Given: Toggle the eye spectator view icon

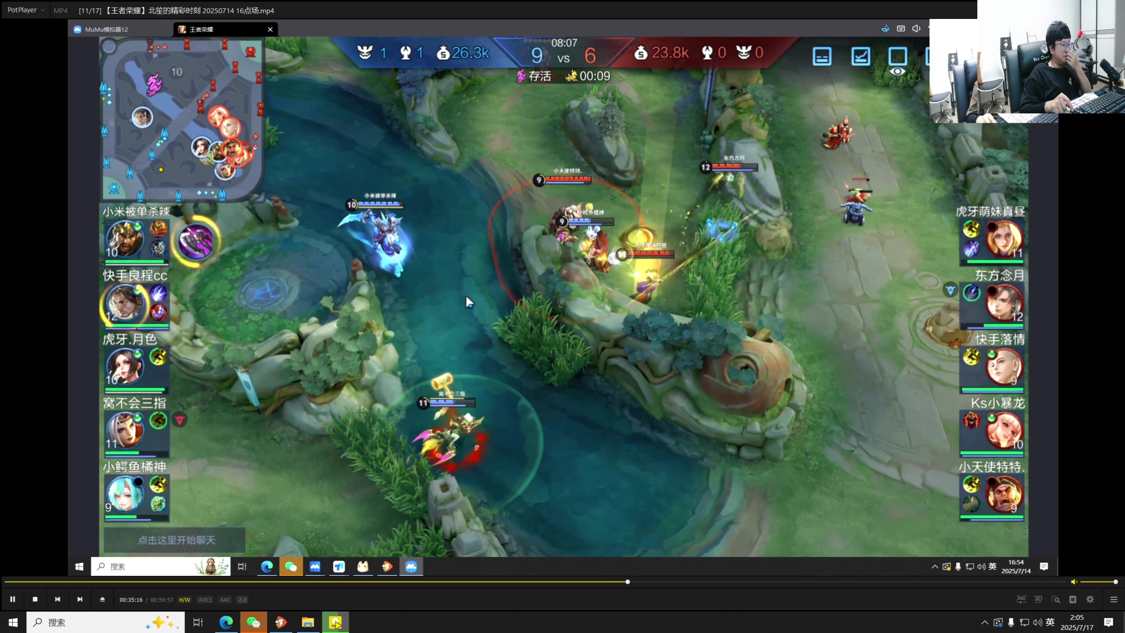Looking at the screenshot, I should point(897,71).
